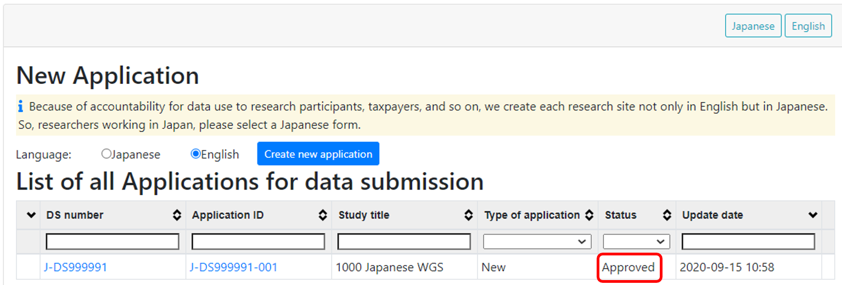Screen dimensions: 842x285
Task: Switch site to Japanese at top right
Action: [x=753, y=26]
